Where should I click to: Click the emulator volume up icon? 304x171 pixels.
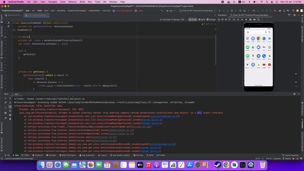pyautogui.click(x=222, y=19)
